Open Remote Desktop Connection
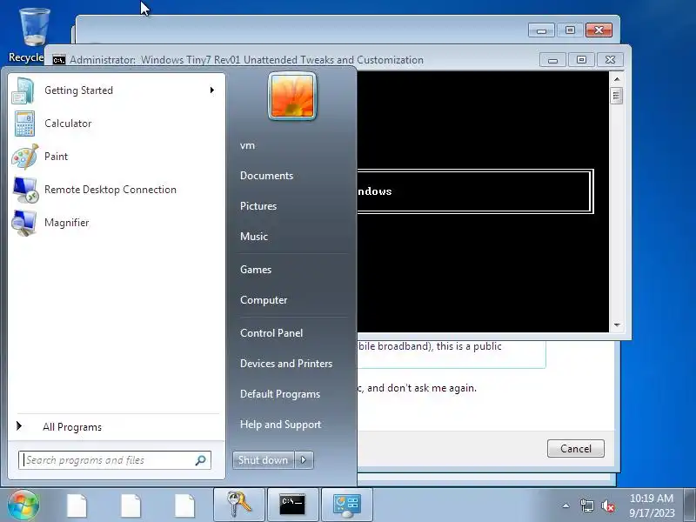Screen dimensions: 696x522 click(117, 190)
